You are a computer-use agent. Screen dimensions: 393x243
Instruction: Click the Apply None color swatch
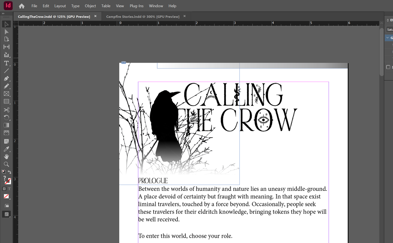(x=6, y=196)
